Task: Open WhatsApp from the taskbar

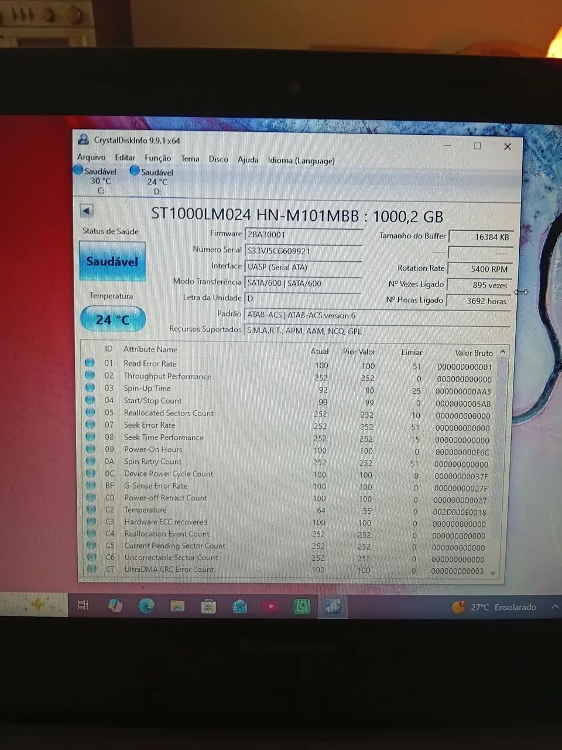Action: click(301, 606)
